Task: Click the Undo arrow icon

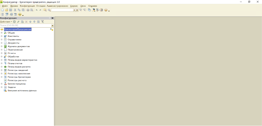Action: (37, 10)
